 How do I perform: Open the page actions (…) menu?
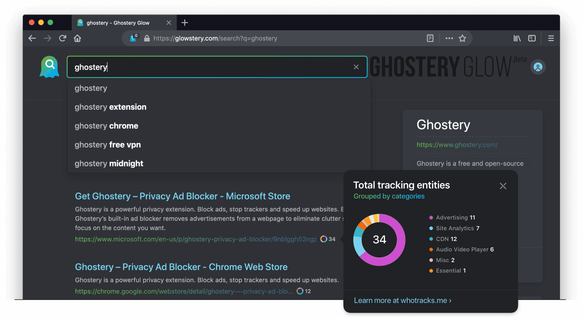[449, 38]
